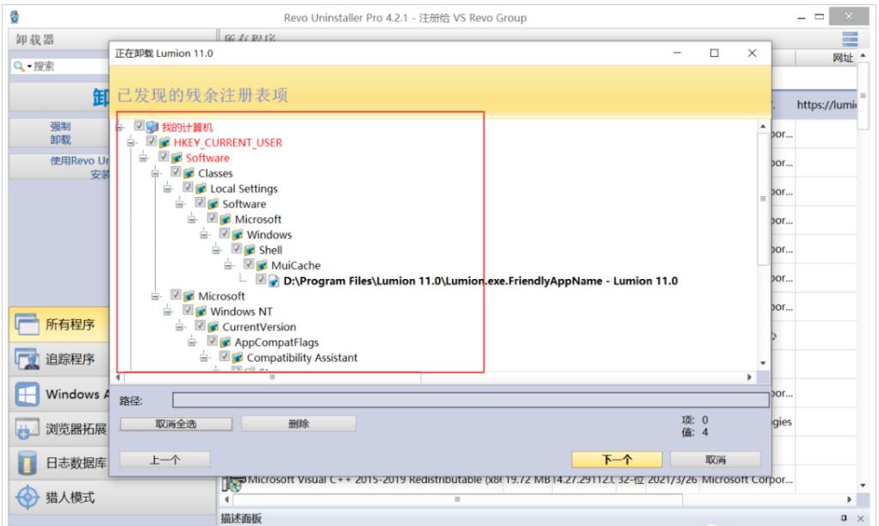Click the 我的计算机 computer icon in tree
Screen dimensions: 879x526
pyautogui.click(x=152, y=127)
